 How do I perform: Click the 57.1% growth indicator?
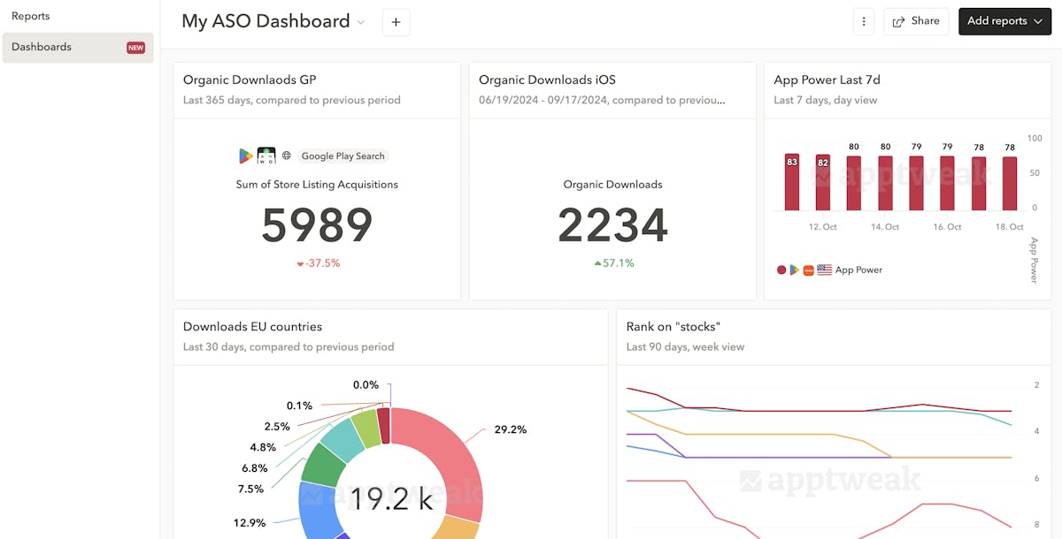(x=613, y=263)
